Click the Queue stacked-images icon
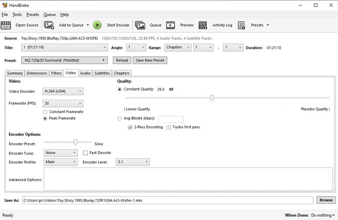 coord(140,25)
